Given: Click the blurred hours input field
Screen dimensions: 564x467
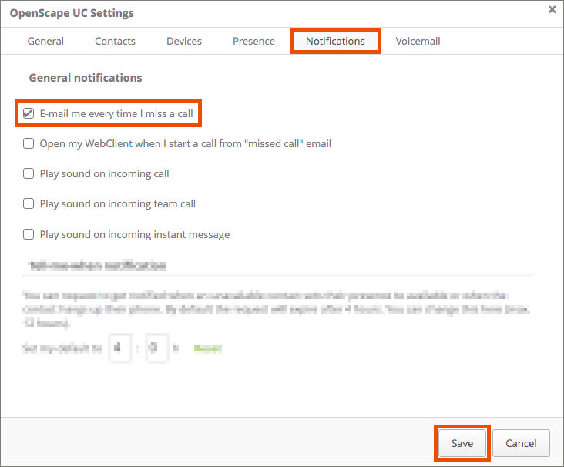Looking at the screenshot, I should [x=119, y=348].
